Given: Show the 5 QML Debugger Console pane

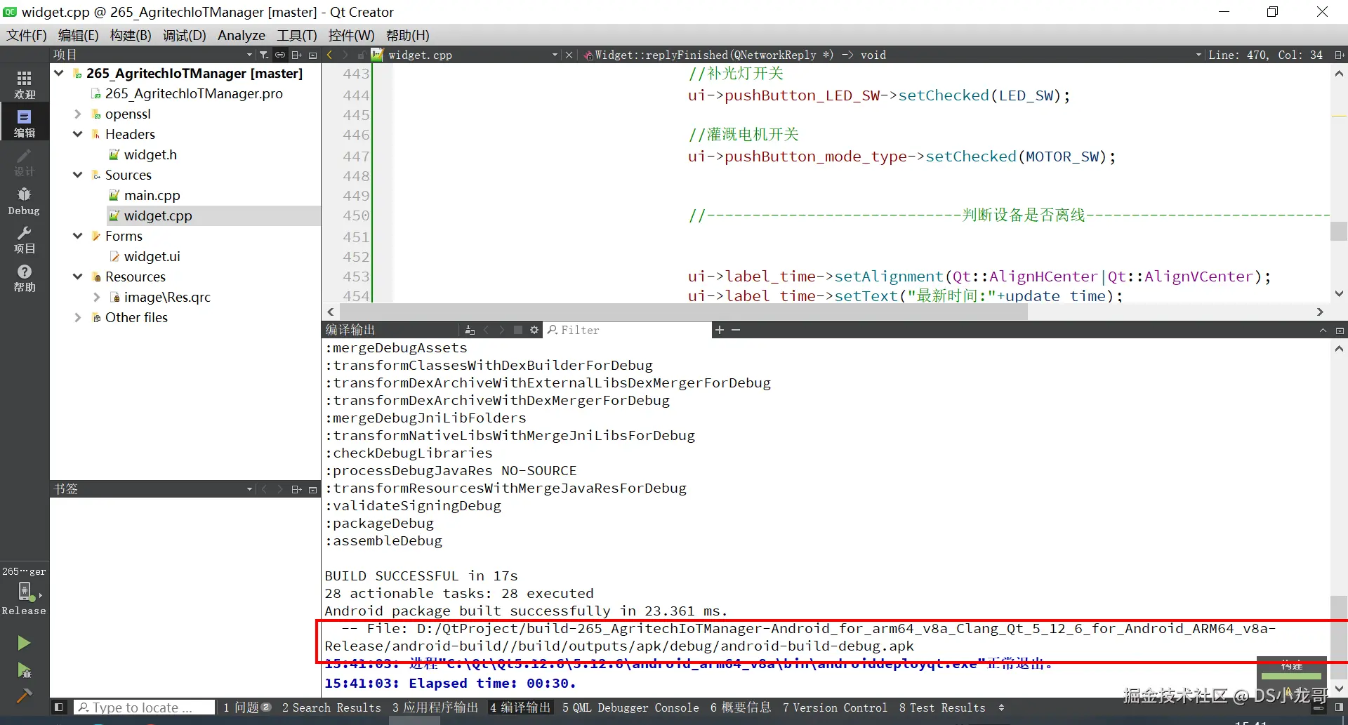Looking at the screenshot, I should pos(630,707).
